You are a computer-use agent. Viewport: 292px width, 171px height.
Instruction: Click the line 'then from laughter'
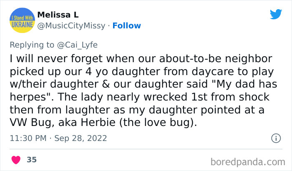pos(136,110)
